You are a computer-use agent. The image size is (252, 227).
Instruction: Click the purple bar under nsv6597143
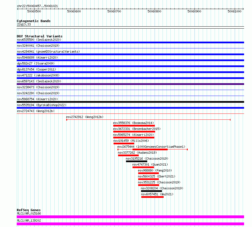(x=130, y=84)
